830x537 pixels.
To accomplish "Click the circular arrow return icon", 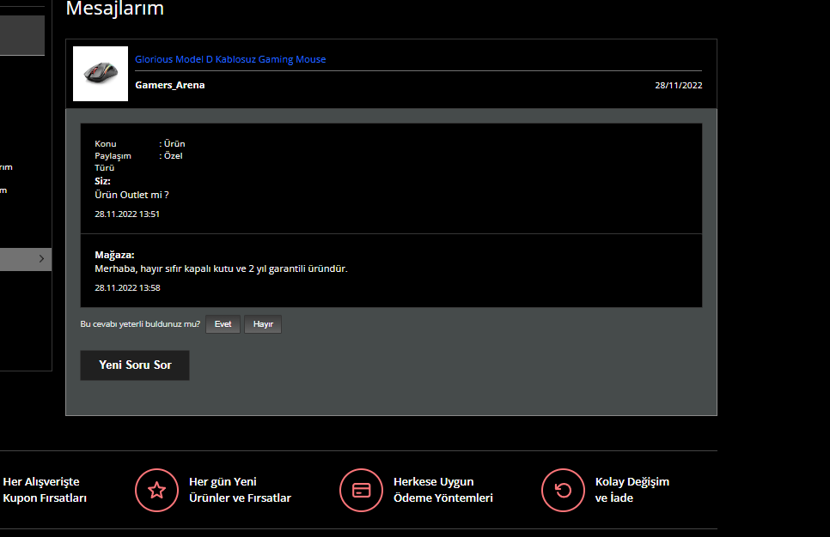I will pyautogui.click(x=563, y=490).
